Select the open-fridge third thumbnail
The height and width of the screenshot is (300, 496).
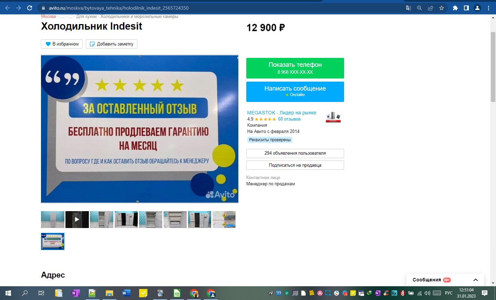102,219
